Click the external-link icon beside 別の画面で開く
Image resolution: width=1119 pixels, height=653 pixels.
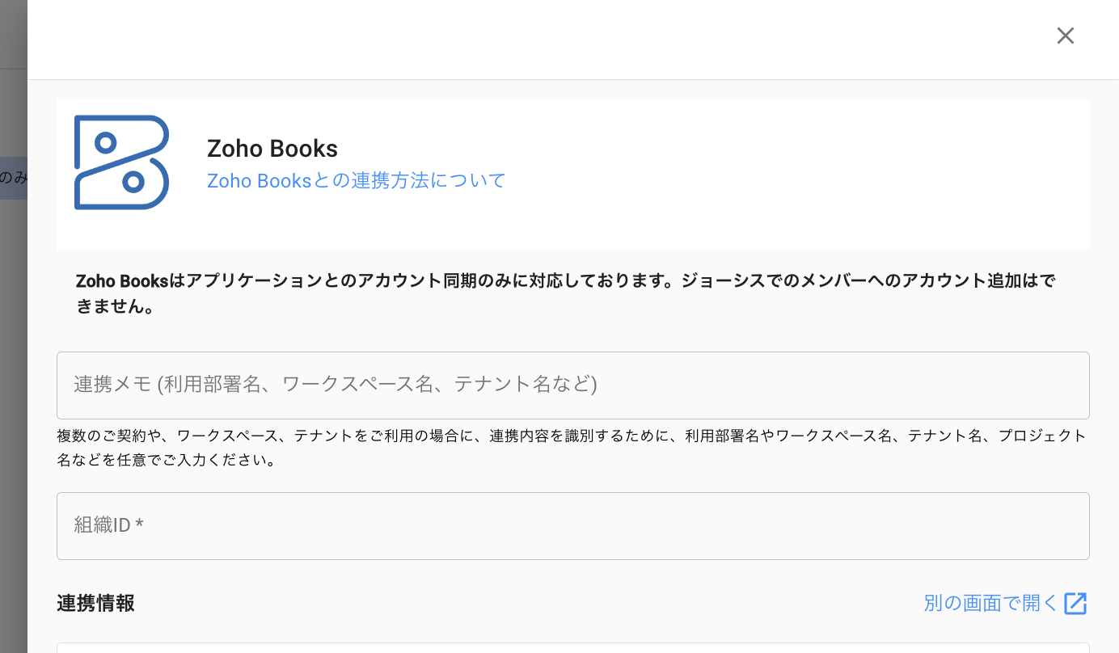click(x=1075, y=603)
